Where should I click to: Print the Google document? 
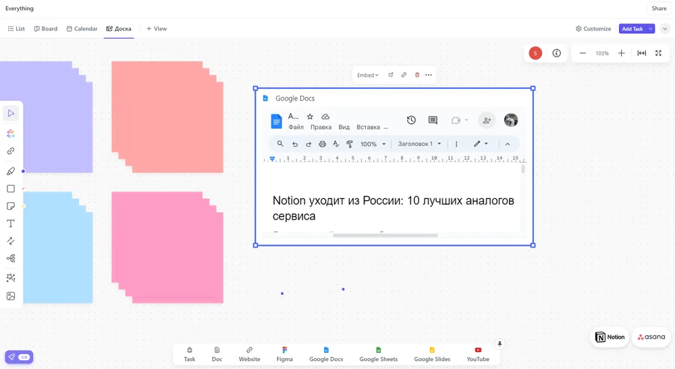pyautogui.click(x=322, y=144)
